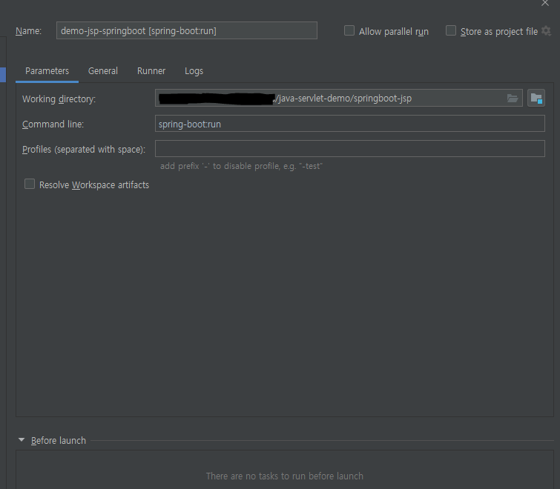Viewport: 560px width, 489px height.
Task: Open the Logs tab
Action: pyautogui.click(x=194, y=71)
